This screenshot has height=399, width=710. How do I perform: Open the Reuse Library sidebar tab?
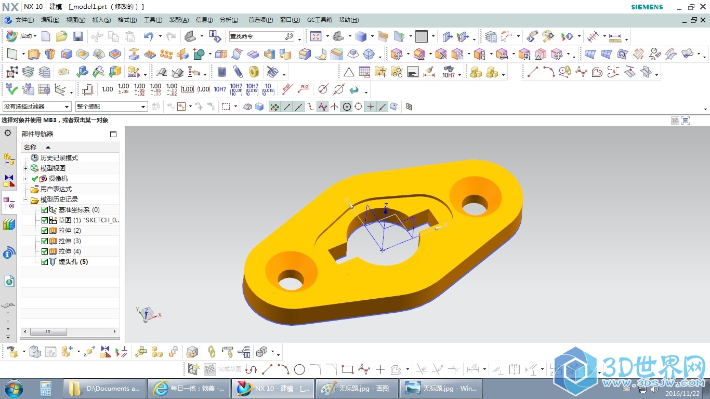point(9,225)
